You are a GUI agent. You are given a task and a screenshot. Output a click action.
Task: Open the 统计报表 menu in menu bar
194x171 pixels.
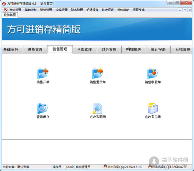point(108,10)
